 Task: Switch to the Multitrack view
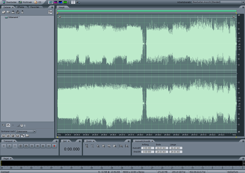pyautogui.click(x=25, y=2)
